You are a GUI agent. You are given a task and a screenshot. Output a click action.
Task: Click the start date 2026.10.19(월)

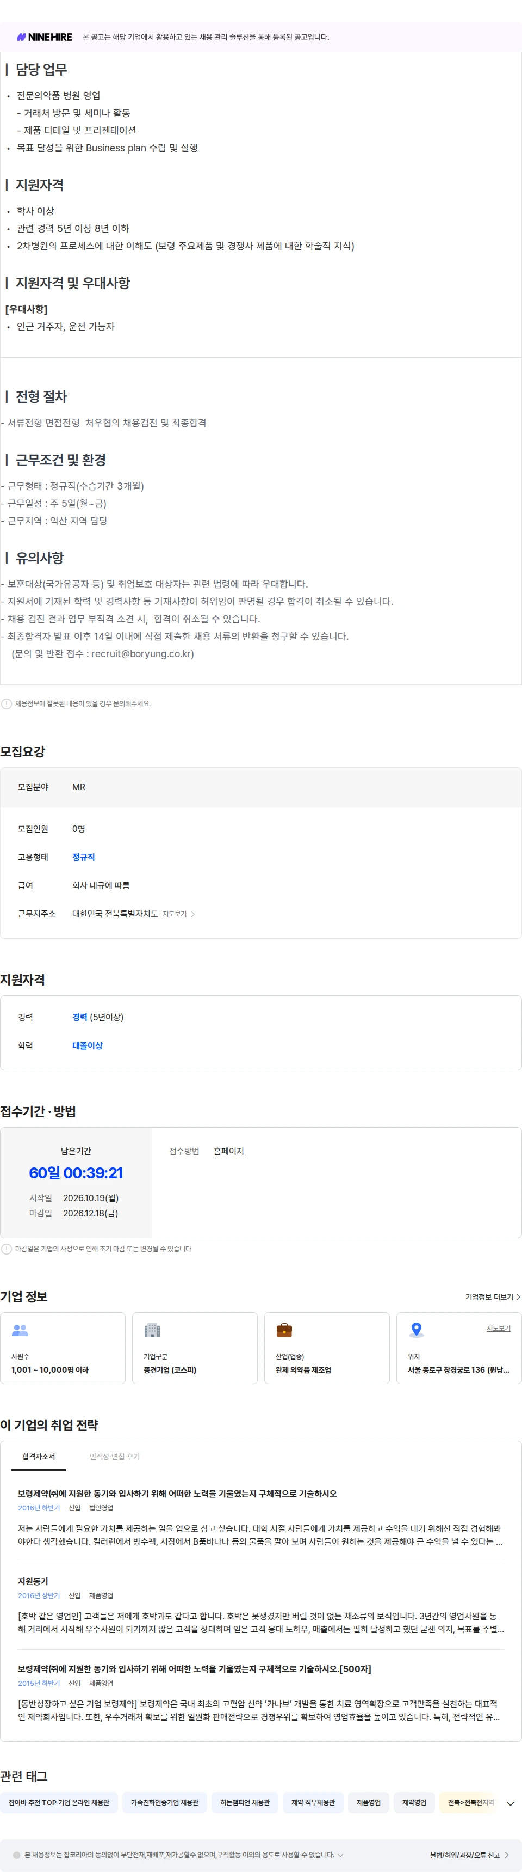[x=91, y=1197]
